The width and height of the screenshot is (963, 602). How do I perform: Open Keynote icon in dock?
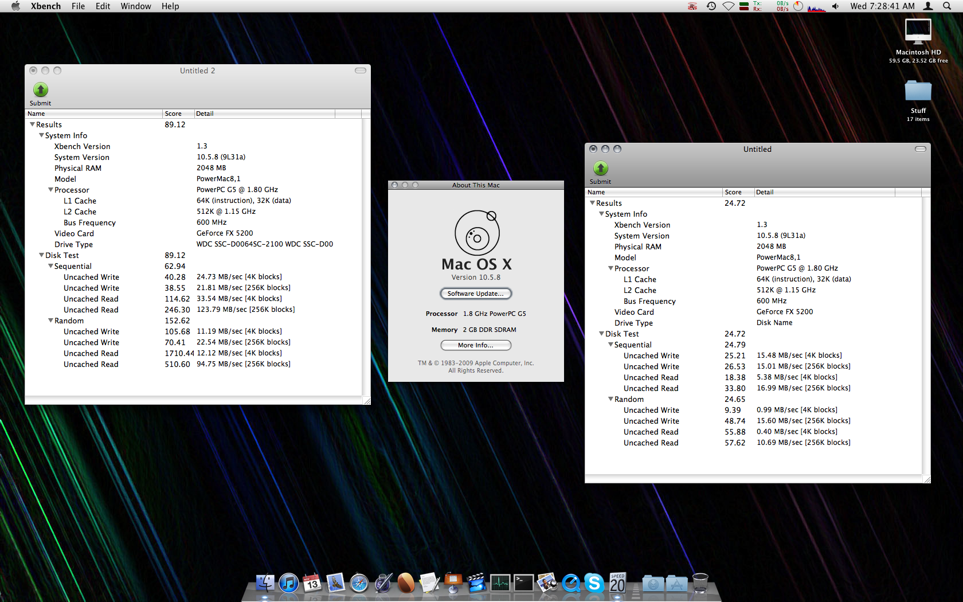(x=453, y=583)
